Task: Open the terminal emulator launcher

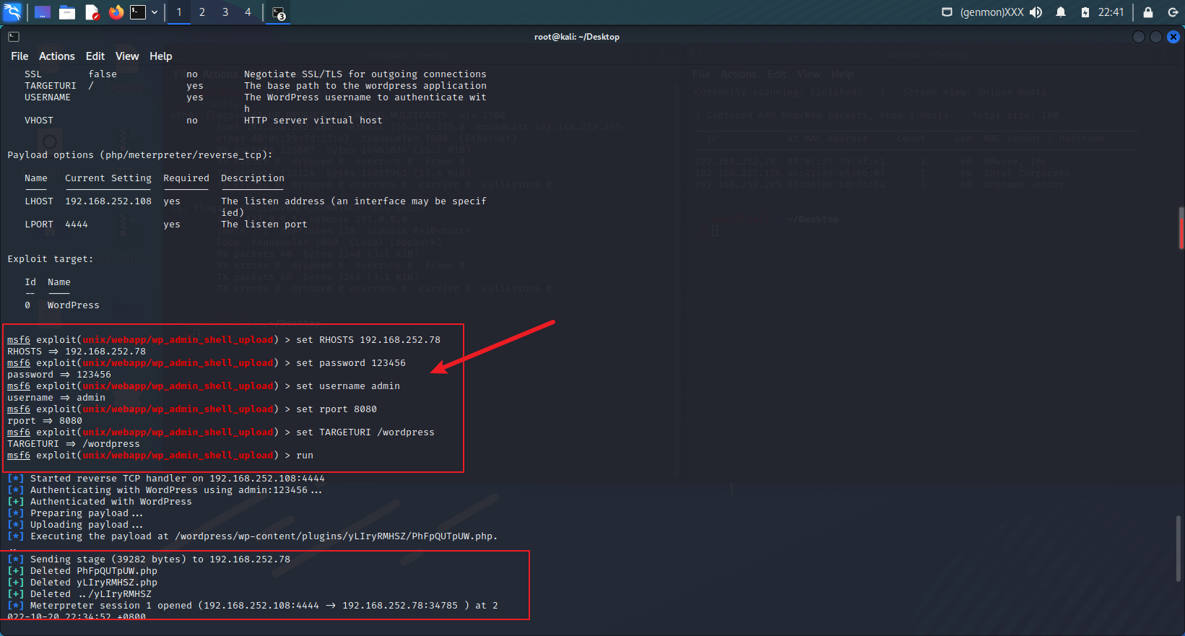Action: (138, 12)
